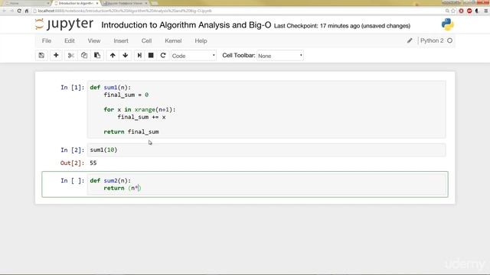This screenshot has width=490, height=275.
Task: Click browser zoom magnifier icon
Action: (447, 11)
